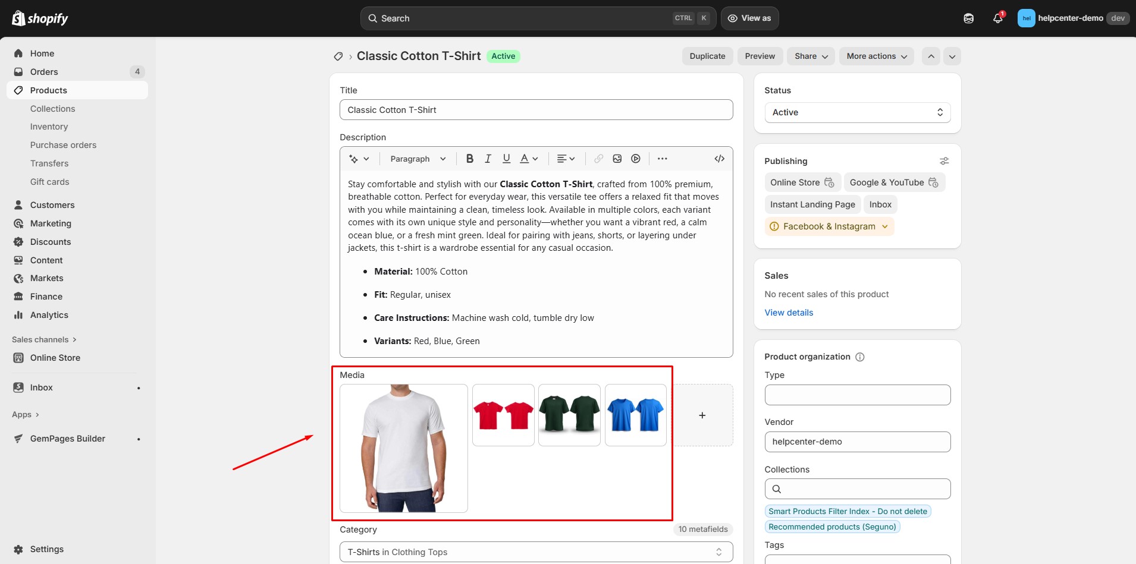Insert video using the editor toolbar icon
The height and width of the screenshot is (564, 1136).
[x=636, y=159]
